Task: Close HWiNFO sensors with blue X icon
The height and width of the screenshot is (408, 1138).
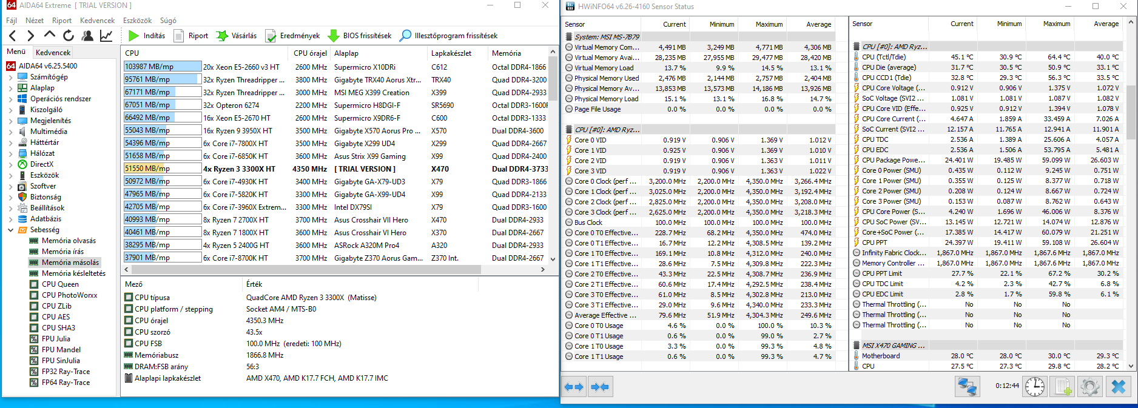Action: [x=1119, y=386]
